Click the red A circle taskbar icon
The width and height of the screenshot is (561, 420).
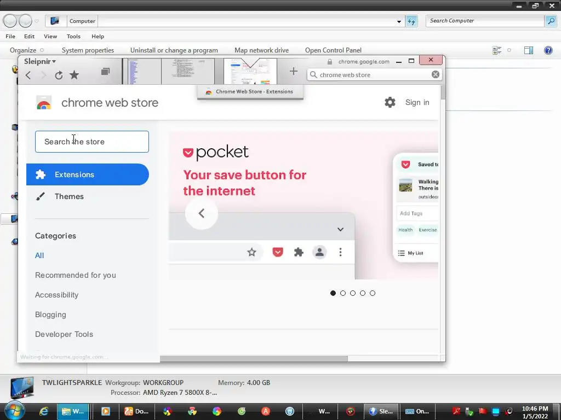(266, 411)
